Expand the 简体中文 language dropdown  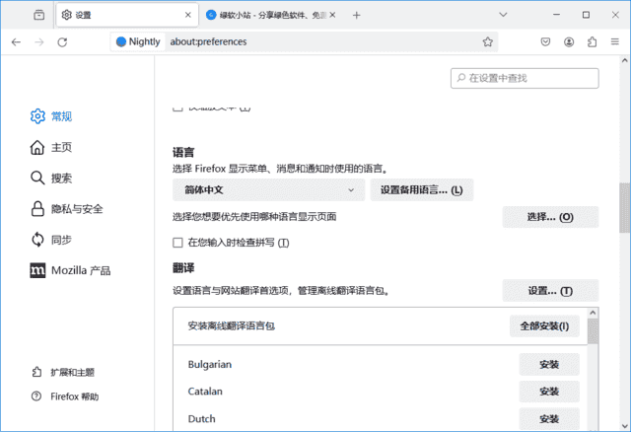(x=268, y=189)
